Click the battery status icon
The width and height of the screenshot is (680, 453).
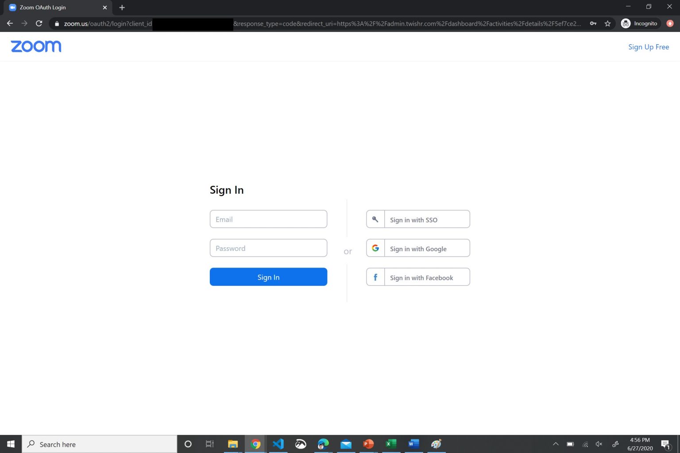point(570,444)
